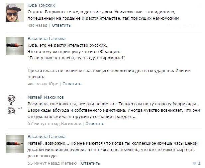Open the "55 минут назад" timestamp link
Image resolution: width=205 pixels, height=168 pixels.
coord(43,163)
